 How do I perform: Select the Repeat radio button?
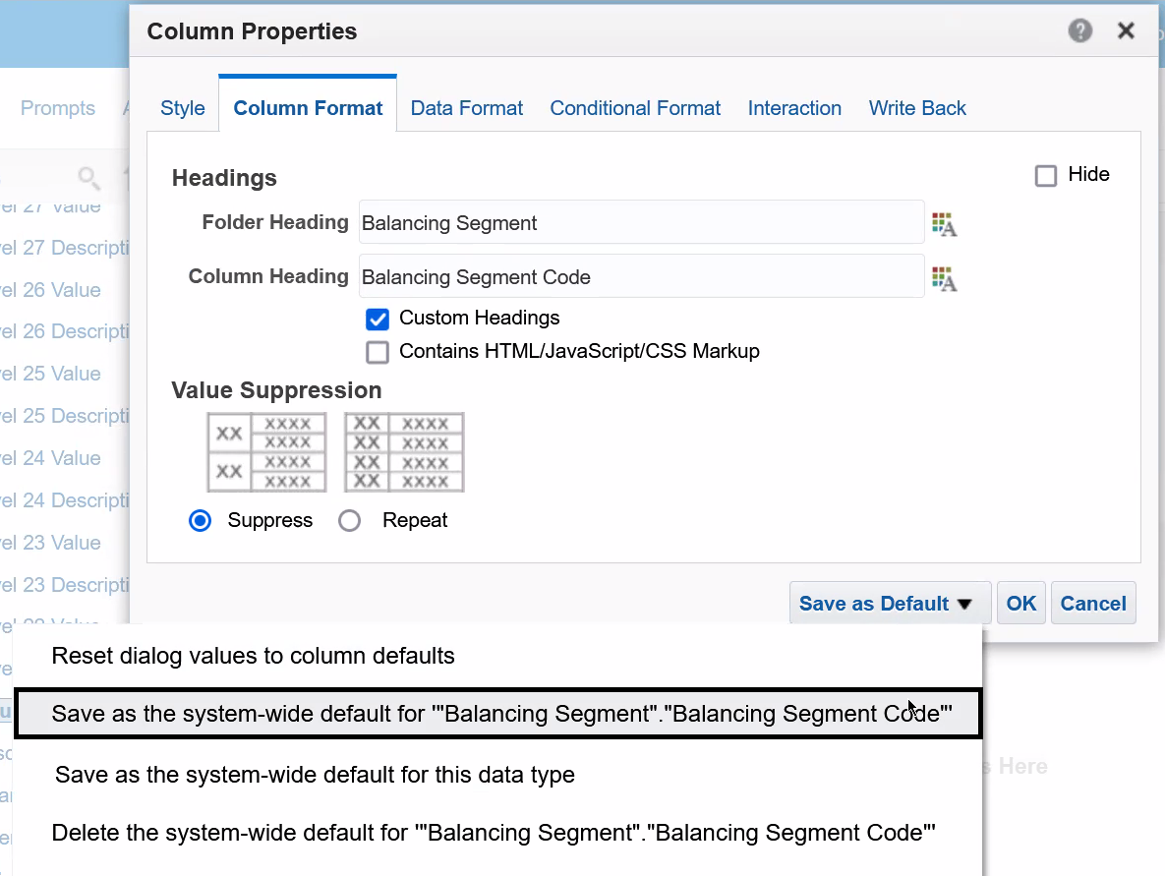(350, 521)
